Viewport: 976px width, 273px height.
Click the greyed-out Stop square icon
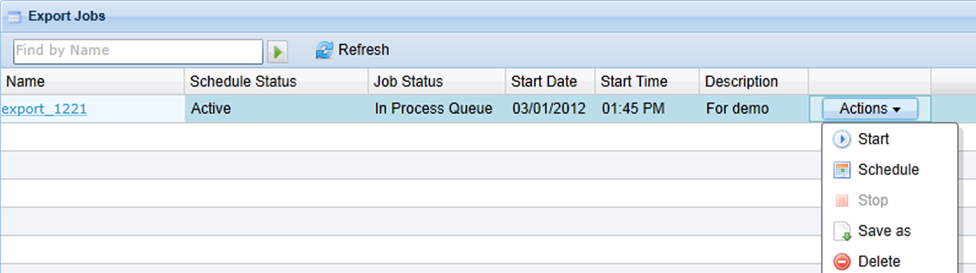pos(841,201)
